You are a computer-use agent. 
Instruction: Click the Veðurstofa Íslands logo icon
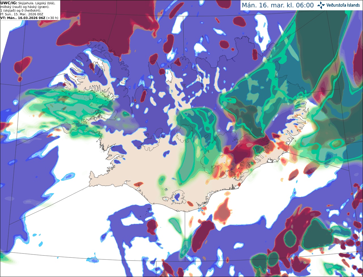pyautogui.click(x=321, y=5)
